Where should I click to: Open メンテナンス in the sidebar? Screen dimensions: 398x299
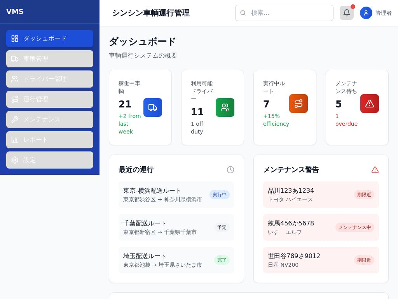point(50,120)
